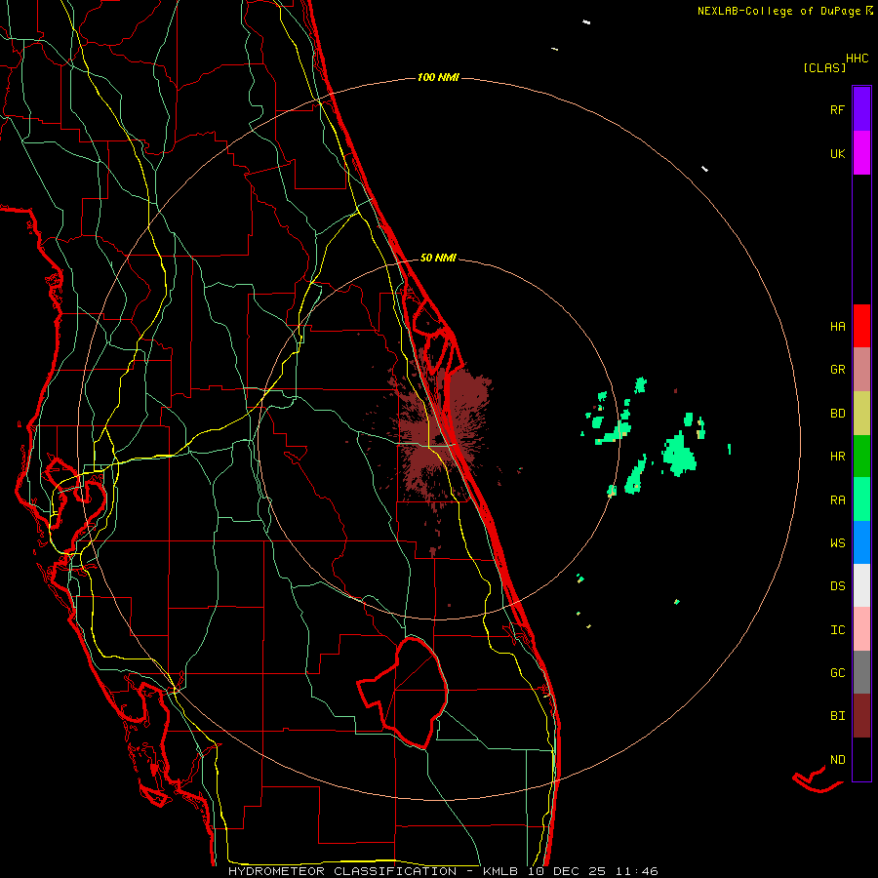This screenshot has width=878, height=878.
Task: Click the Lake Okeechobee outline
Action: point(403,692)
